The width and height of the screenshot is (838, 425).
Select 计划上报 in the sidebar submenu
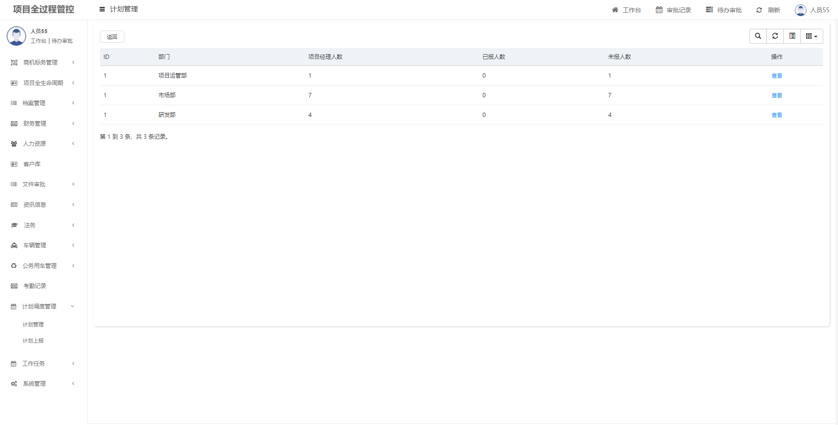tap(33, 341)
